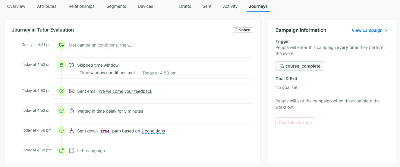Click the envelope icon beside Sent email
This screenshot has width=400, height=167.
tap(72, 91)
